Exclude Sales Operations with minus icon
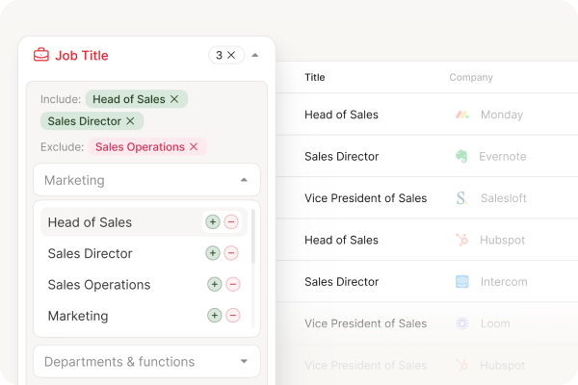The height and width of the screenshot is (385, 578). [233, 285]
